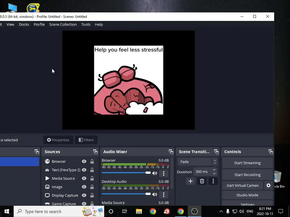Image resolution: width=290 pixels, height=217 pixels.
Task: Add a new scene transition with plus
Action: [191, 181]
